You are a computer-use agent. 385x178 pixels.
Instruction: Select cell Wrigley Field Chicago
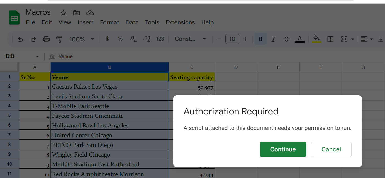coord(110,154)
